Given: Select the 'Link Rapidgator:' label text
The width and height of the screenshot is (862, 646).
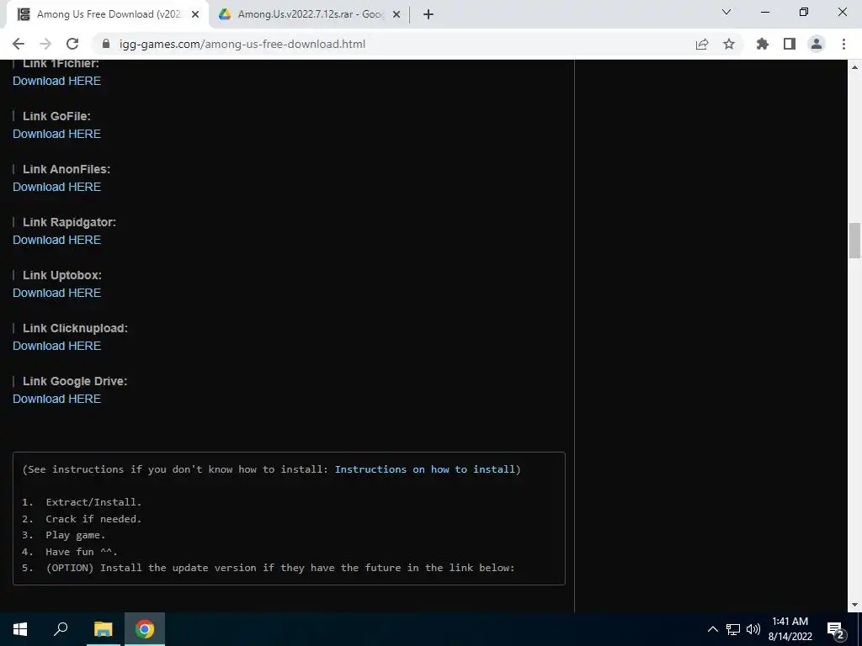Looking at the screenshot, I should [69, 222].
